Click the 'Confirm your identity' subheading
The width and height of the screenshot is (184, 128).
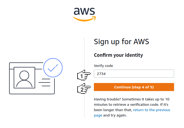118,55
